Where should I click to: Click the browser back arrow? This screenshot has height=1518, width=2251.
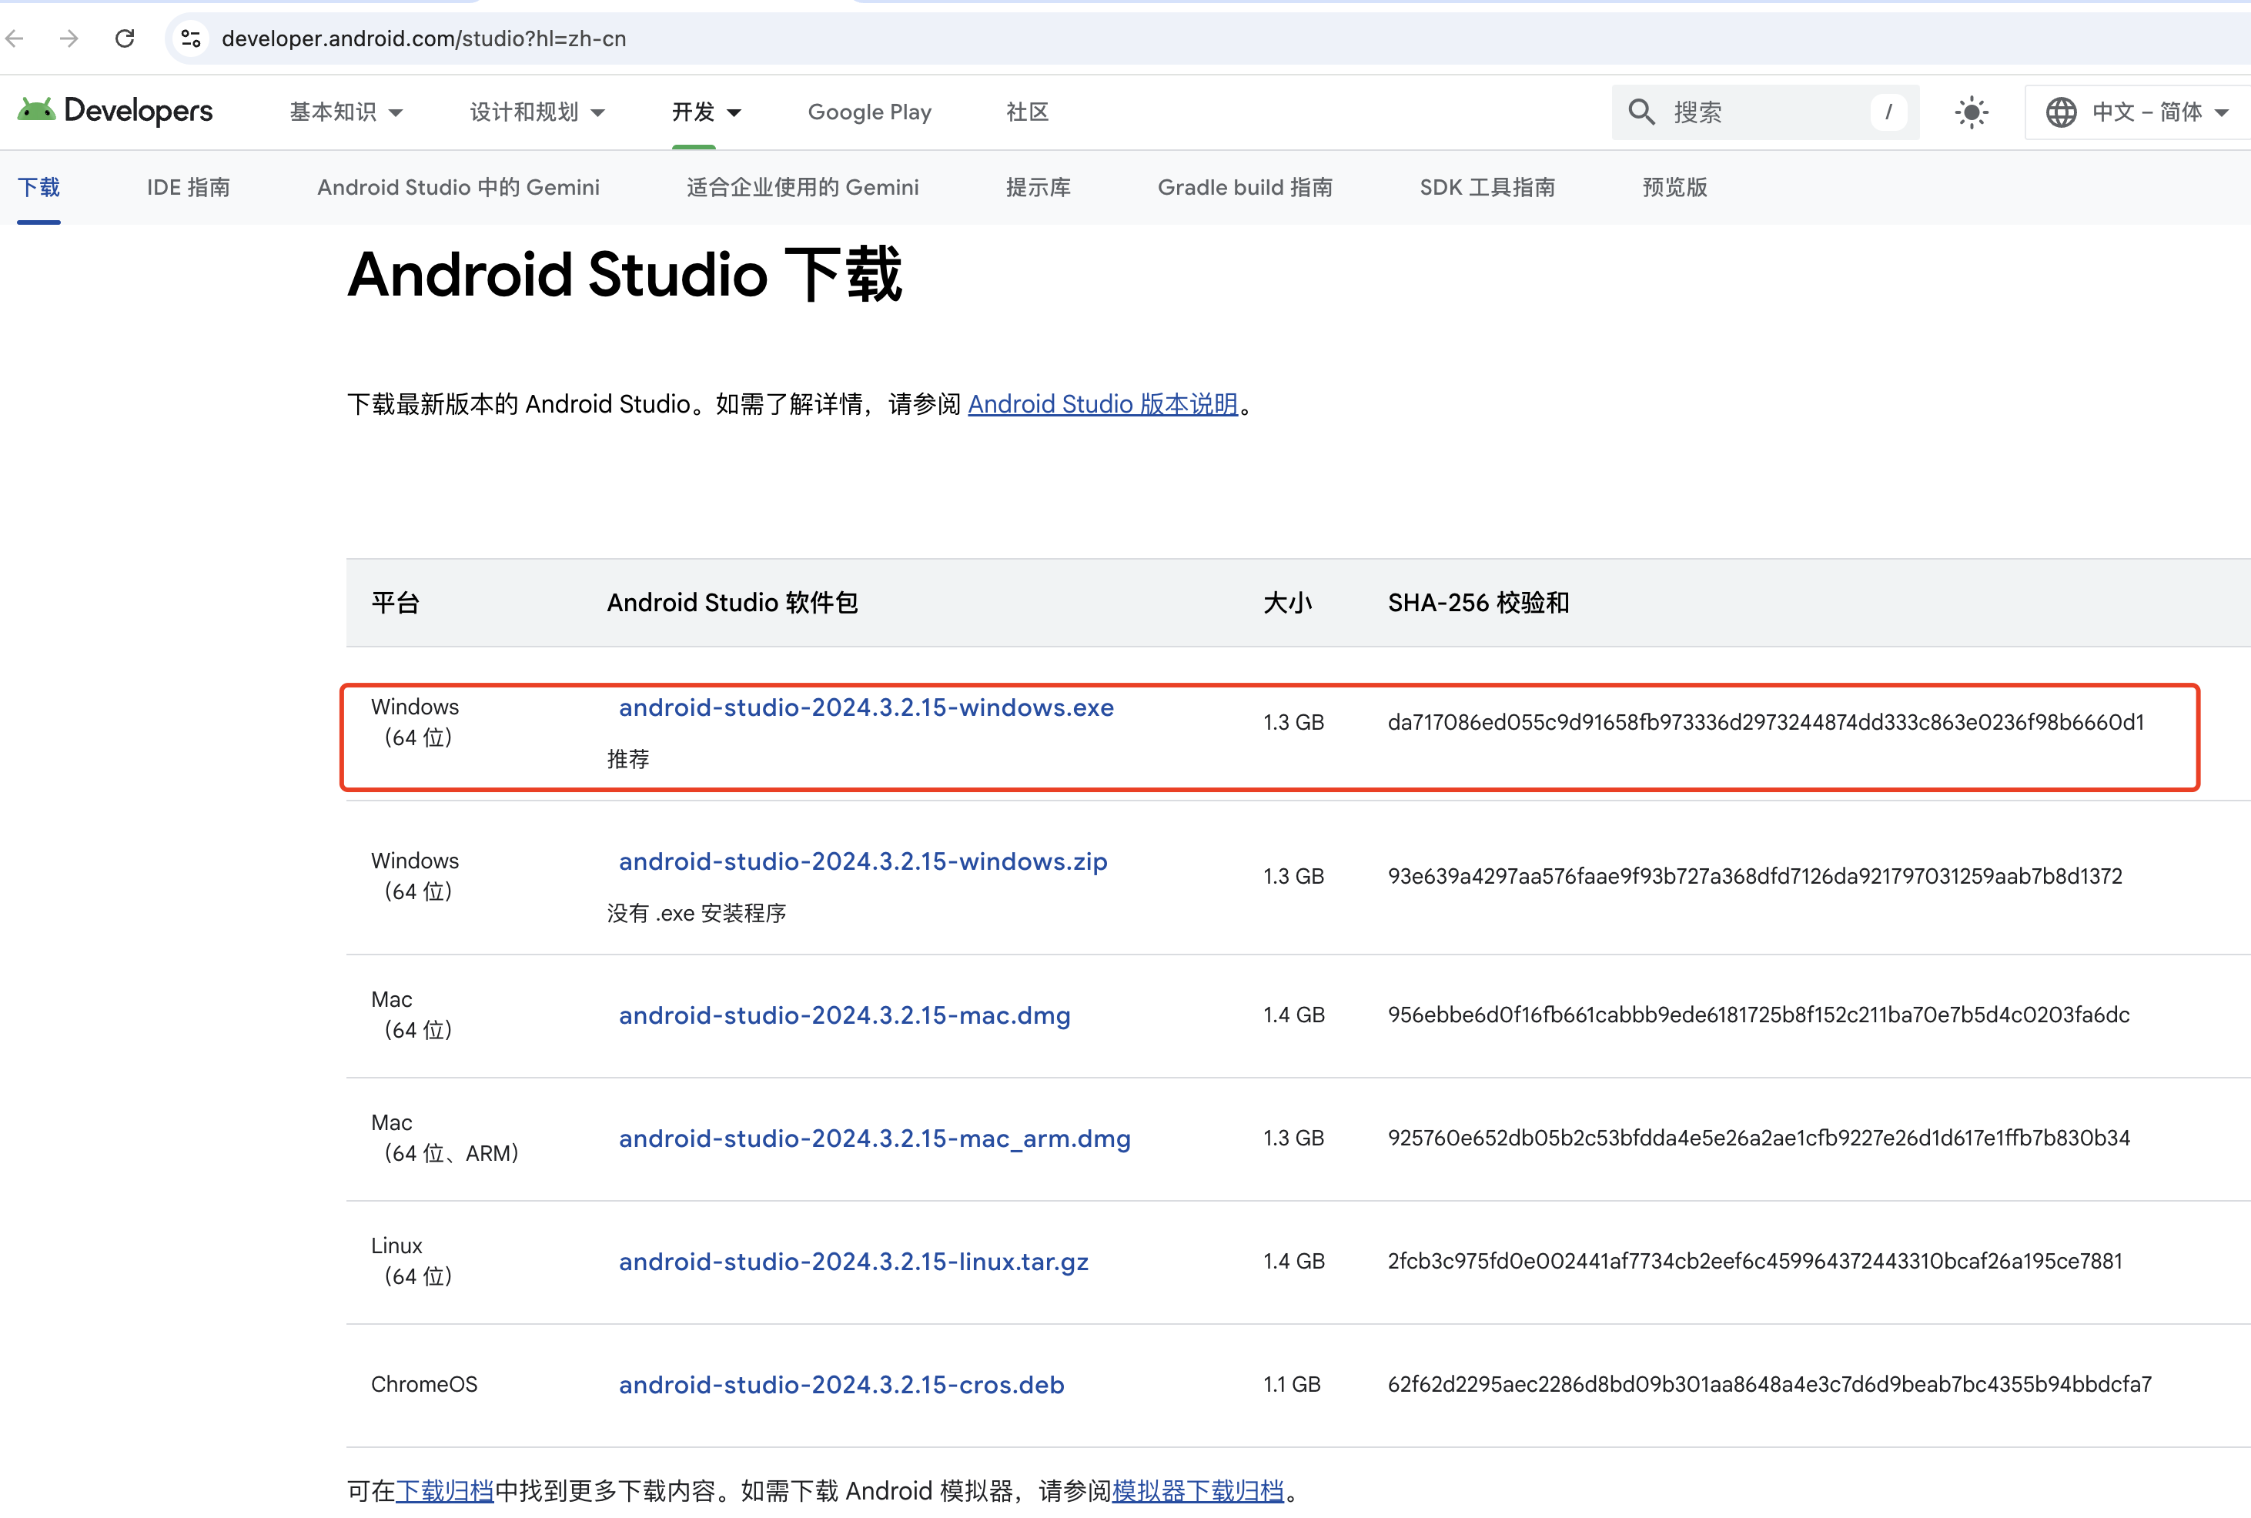point(15,38)
